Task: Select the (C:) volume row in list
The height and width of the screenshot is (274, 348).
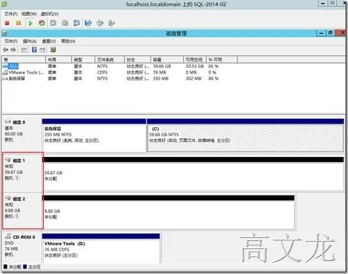Action: [x=111, y=66]
